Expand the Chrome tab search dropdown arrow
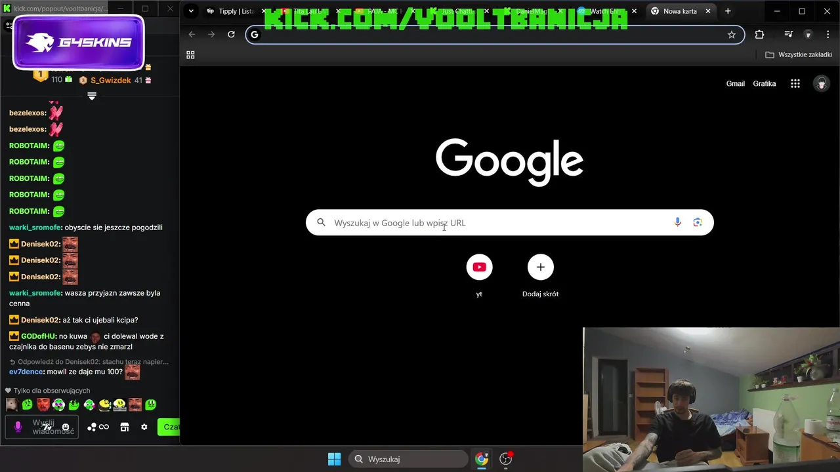This screenshot has width=840, height=472. [191, 11]
